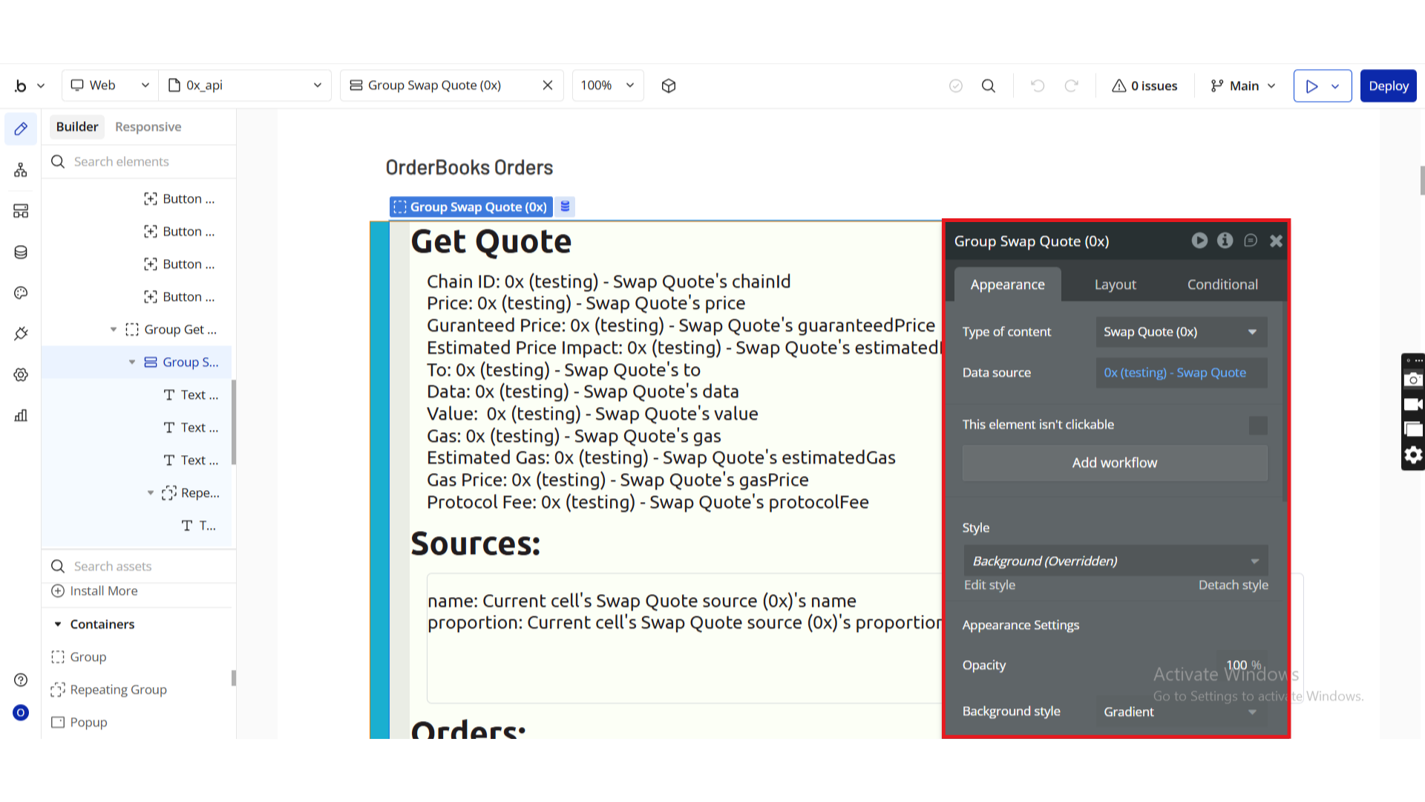Open the Styles palette icon
Image resolution: width=1425 pixels, height=802 pixels.
[x=21, y=293]
